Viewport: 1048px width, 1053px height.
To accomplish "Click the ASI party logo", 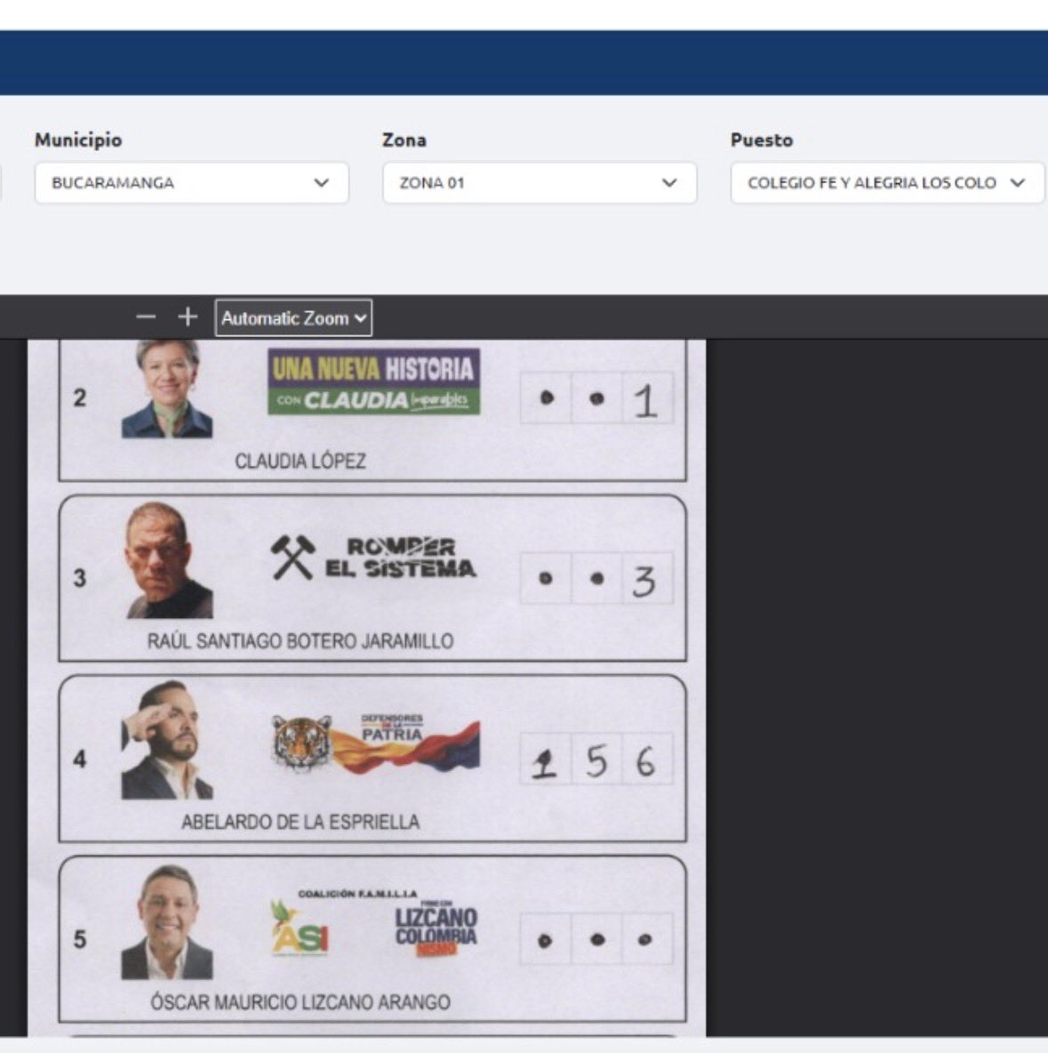I will coord(300,928).
